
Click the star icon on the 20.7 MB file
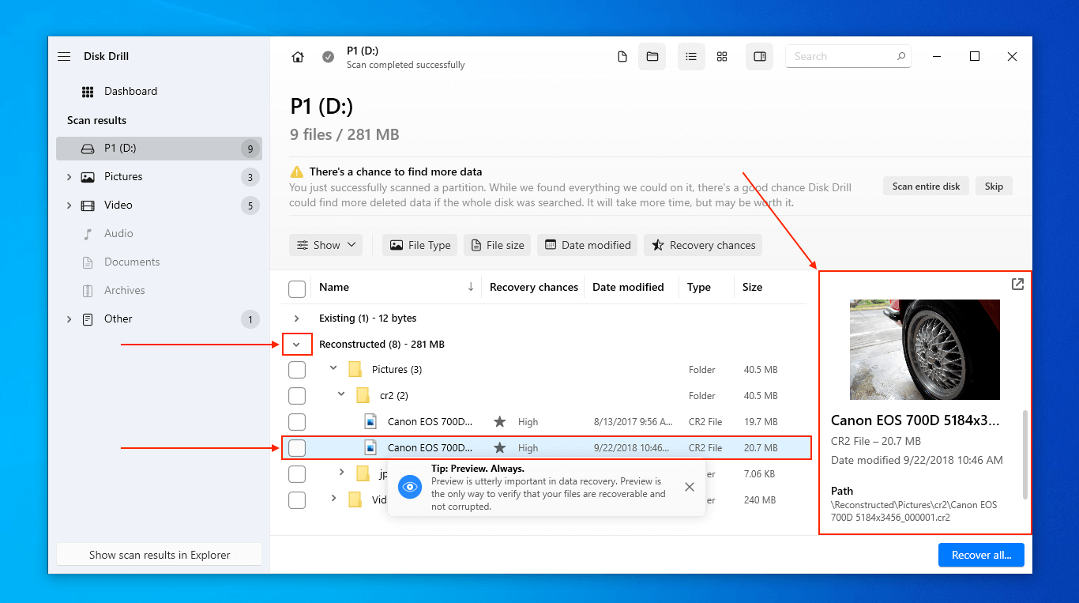[500, 448]
